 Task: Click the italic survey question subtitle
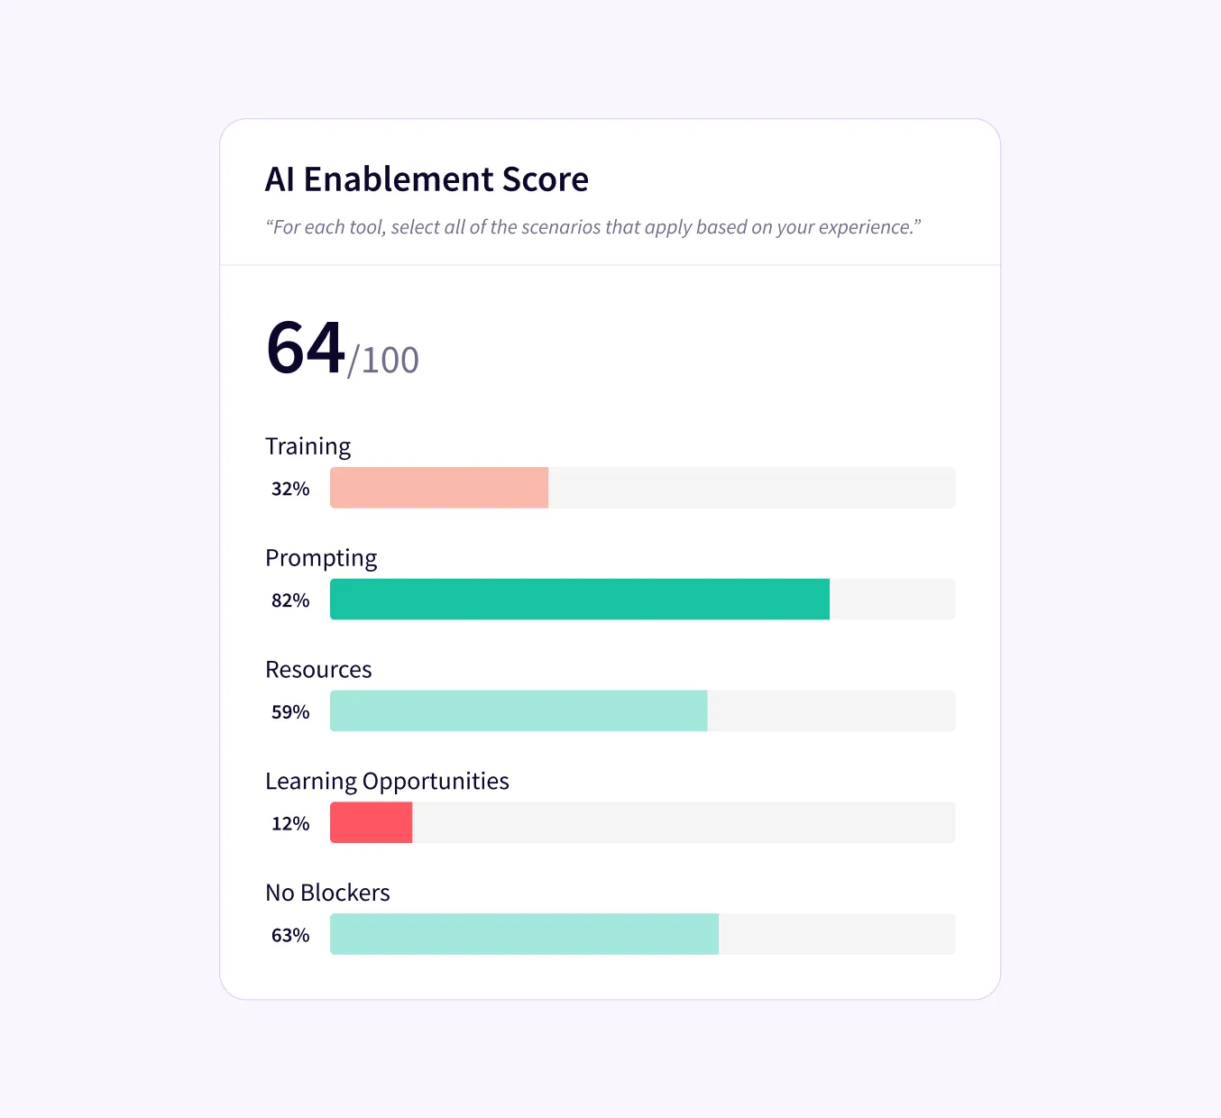pos(592,227)
